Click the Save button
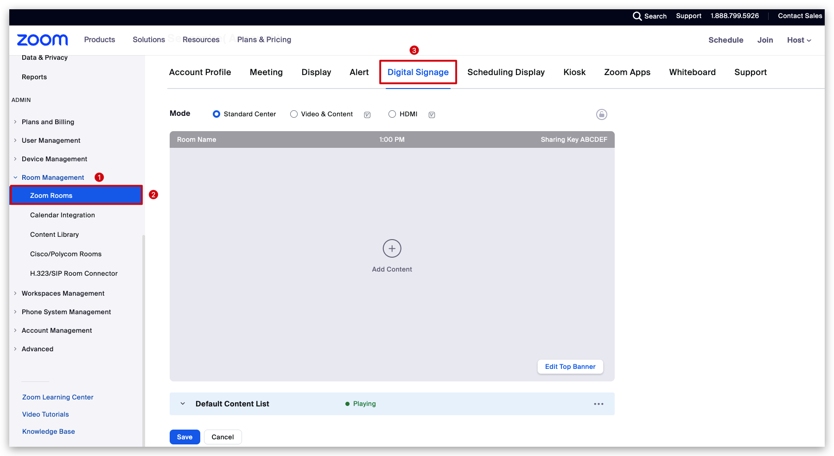834x456 pixels. tap(185, 437)
